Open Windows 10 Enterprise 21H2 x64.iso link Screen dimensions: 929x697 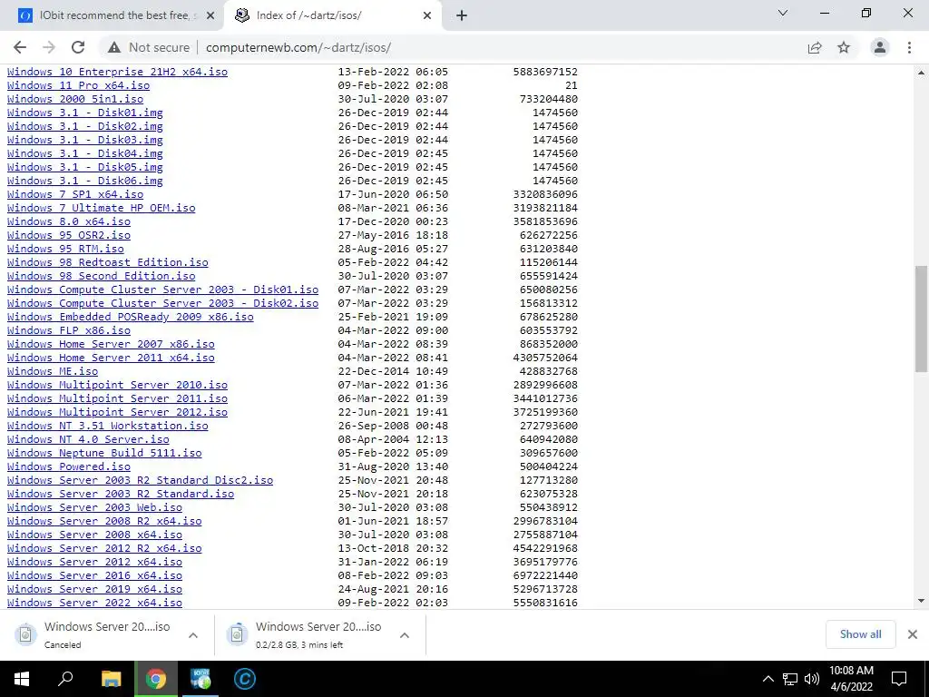117,72
